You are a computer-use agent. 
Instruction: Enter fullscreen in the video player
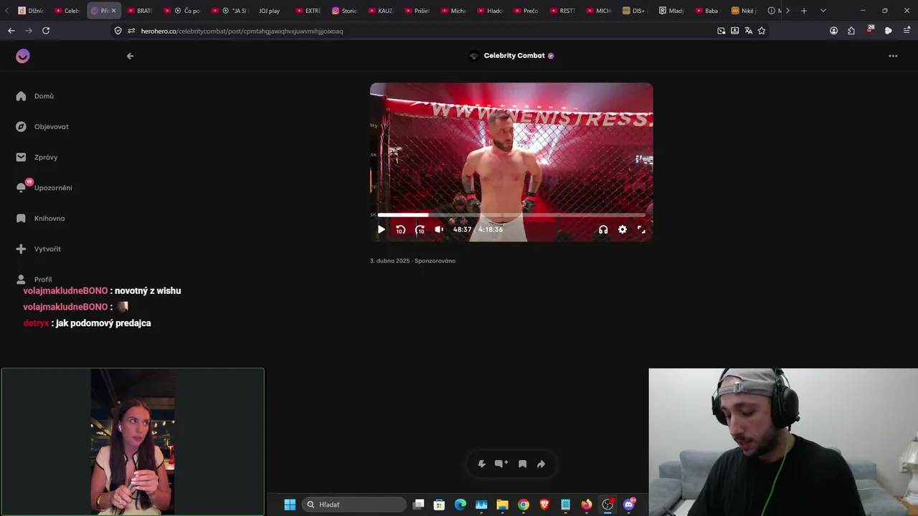(x=641, y=229)
